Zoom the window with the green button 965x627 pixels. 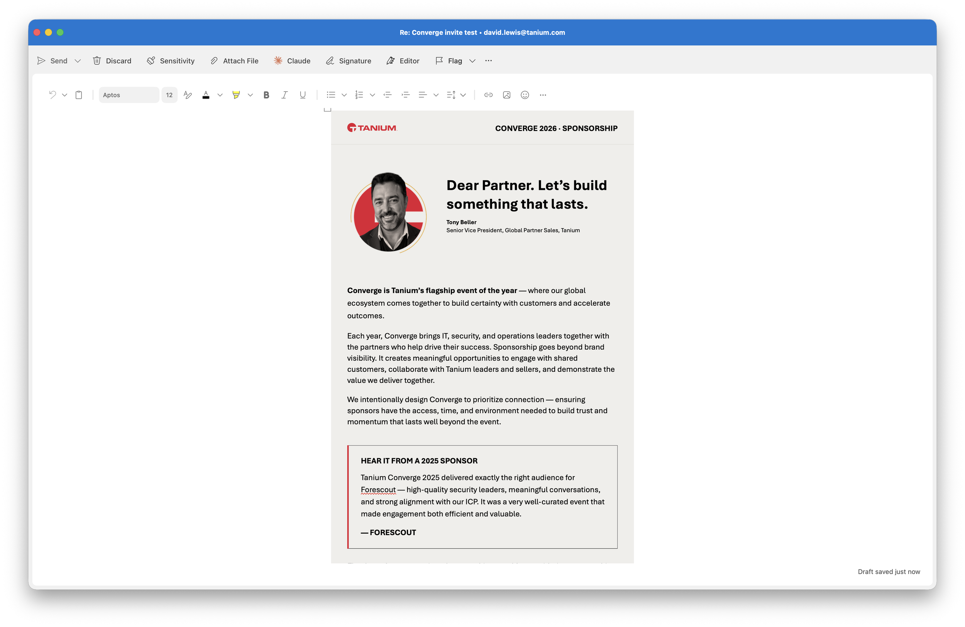[x=60, y=32]
